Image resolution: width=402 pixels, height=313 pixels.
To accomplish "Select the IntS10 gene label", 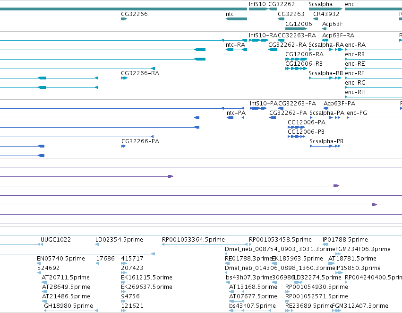I will [x=257, y=4].
